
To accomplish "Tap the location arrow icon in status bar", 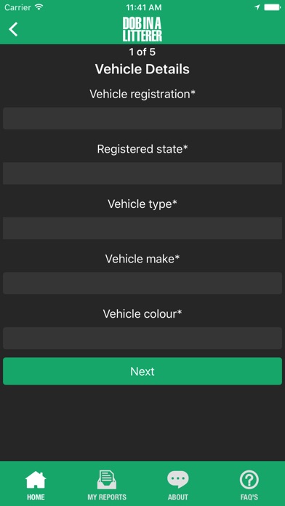I will (x=257, y=7).
